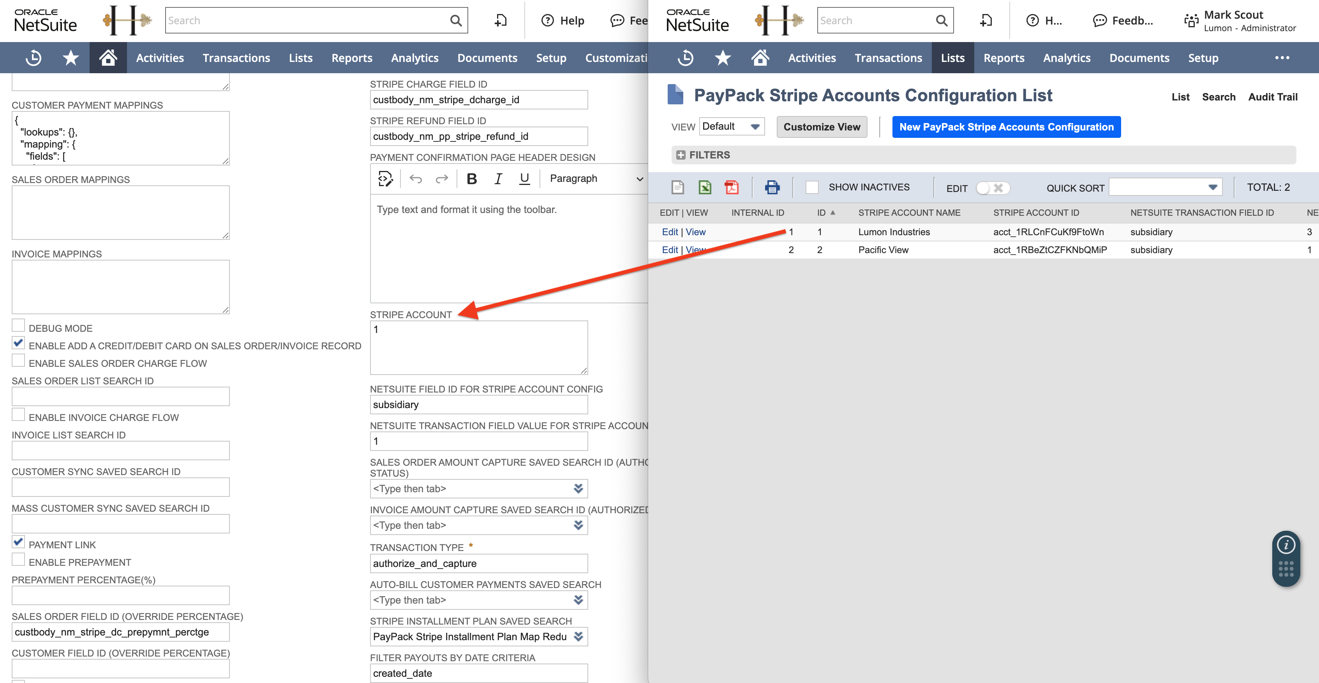Open the home icon in left navigation
The image size is (1319, 683).
(x=108, y=58)
